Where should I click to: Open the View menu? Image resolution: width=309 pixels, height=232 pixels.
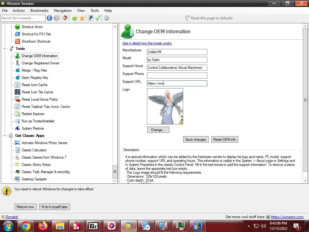(81, 11)
